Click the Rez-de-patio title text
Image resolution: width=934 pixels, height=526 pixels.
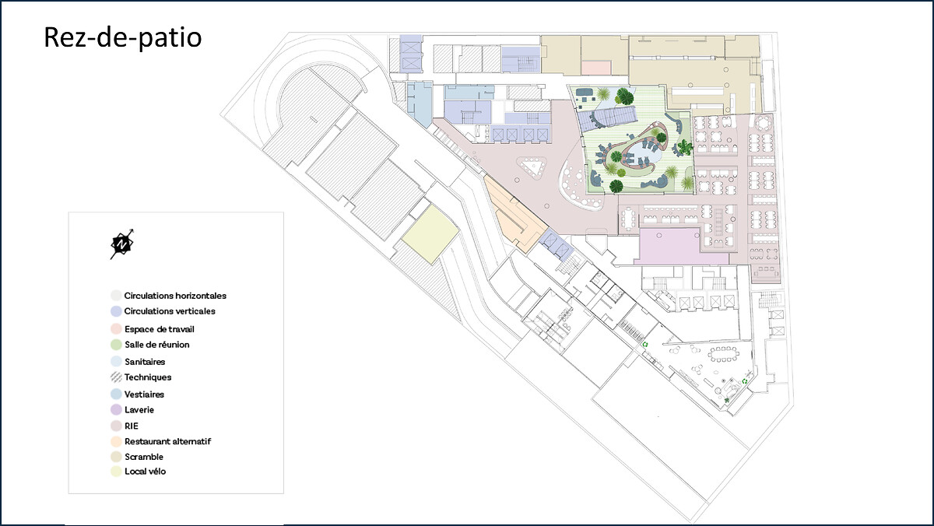click(122, 37)
